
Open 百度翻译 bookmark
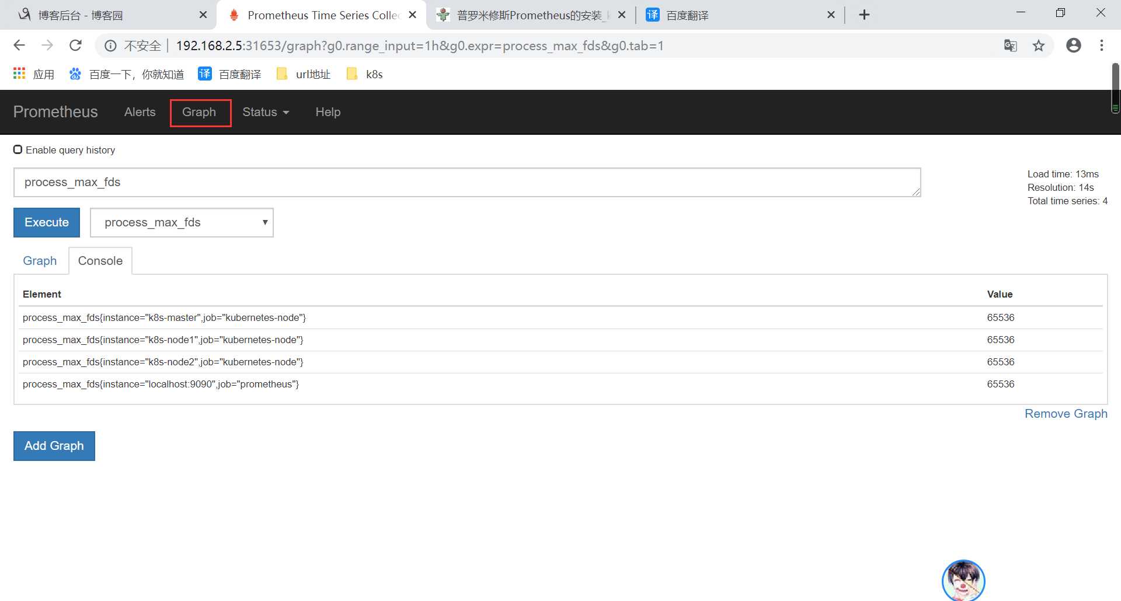point(229,74)
